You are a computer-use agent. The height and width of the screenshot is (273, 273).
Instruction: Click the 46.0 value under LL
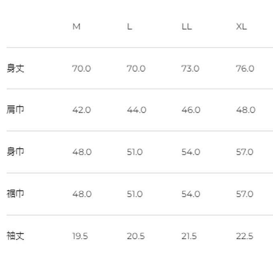click(x=191, y=110)
